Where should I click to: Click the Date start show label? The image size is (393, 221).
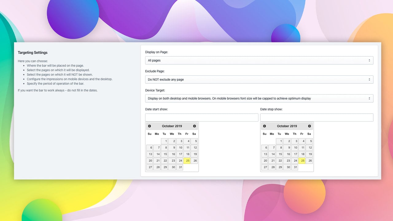click(x=157, y=109)
